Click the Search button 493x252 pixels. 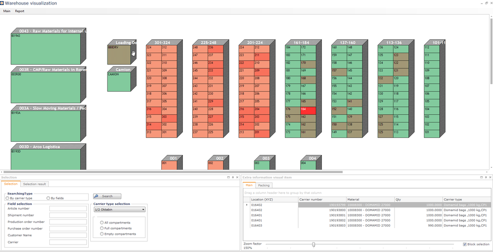pos(107,196)
